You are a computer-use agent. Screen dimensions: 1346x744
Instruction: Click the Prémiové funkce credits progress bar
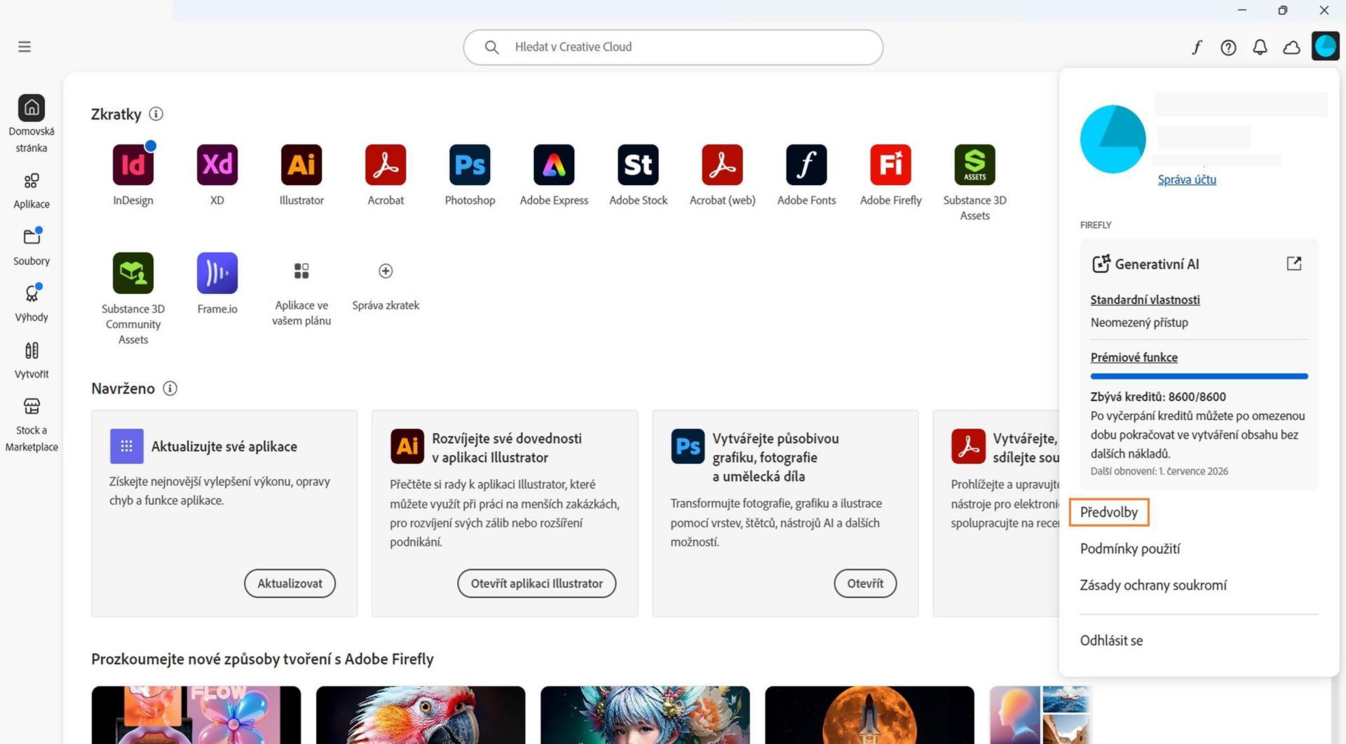1199,377
